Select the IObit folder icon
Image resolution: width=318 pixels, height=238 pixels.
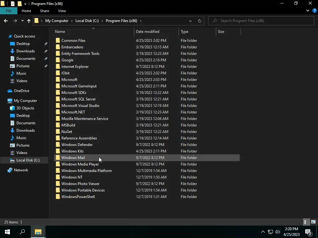[58, 73]
